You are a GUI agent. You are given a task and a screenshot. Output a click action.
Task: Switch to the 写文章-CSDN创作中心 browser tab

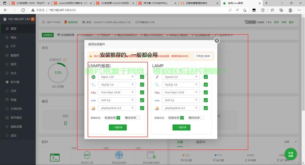click(x=158, y=3)
